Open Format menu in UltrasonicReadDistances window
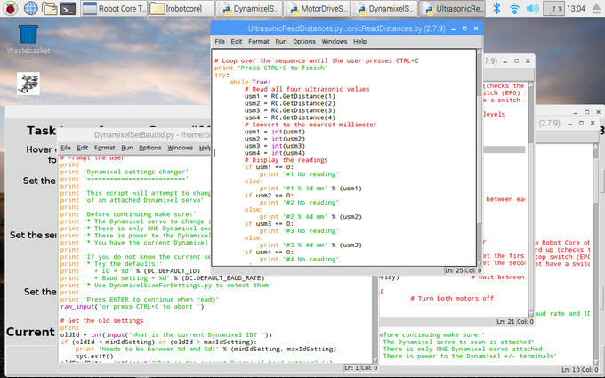This screenshot has height=378, width=605. 259,41
